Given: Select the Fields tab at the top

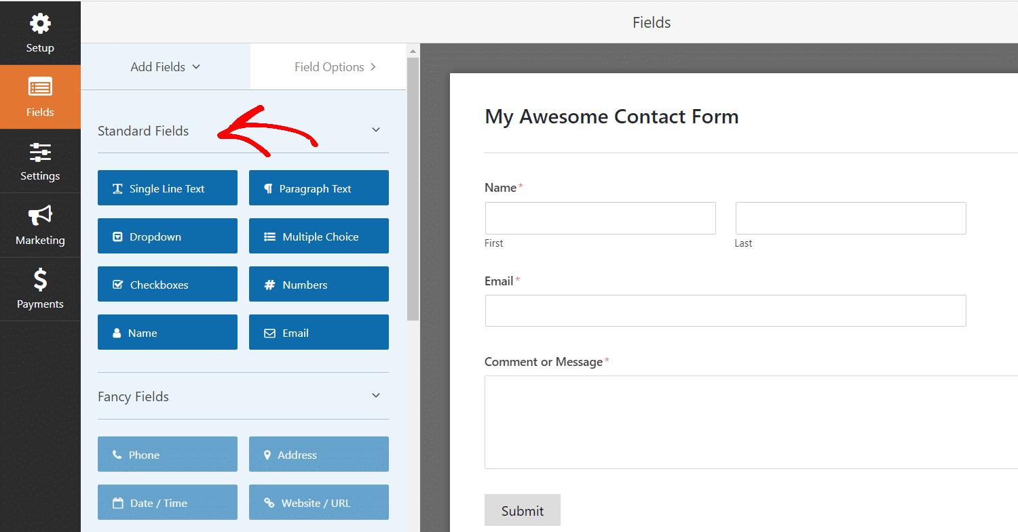Looking at the screenshot, I should [x=651, y=22].
